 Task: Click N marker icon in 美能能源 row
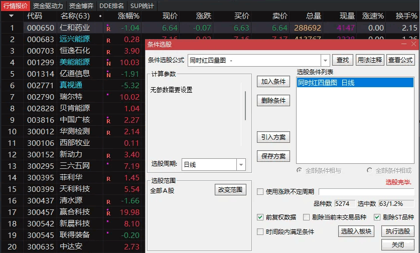pos(108,63)
